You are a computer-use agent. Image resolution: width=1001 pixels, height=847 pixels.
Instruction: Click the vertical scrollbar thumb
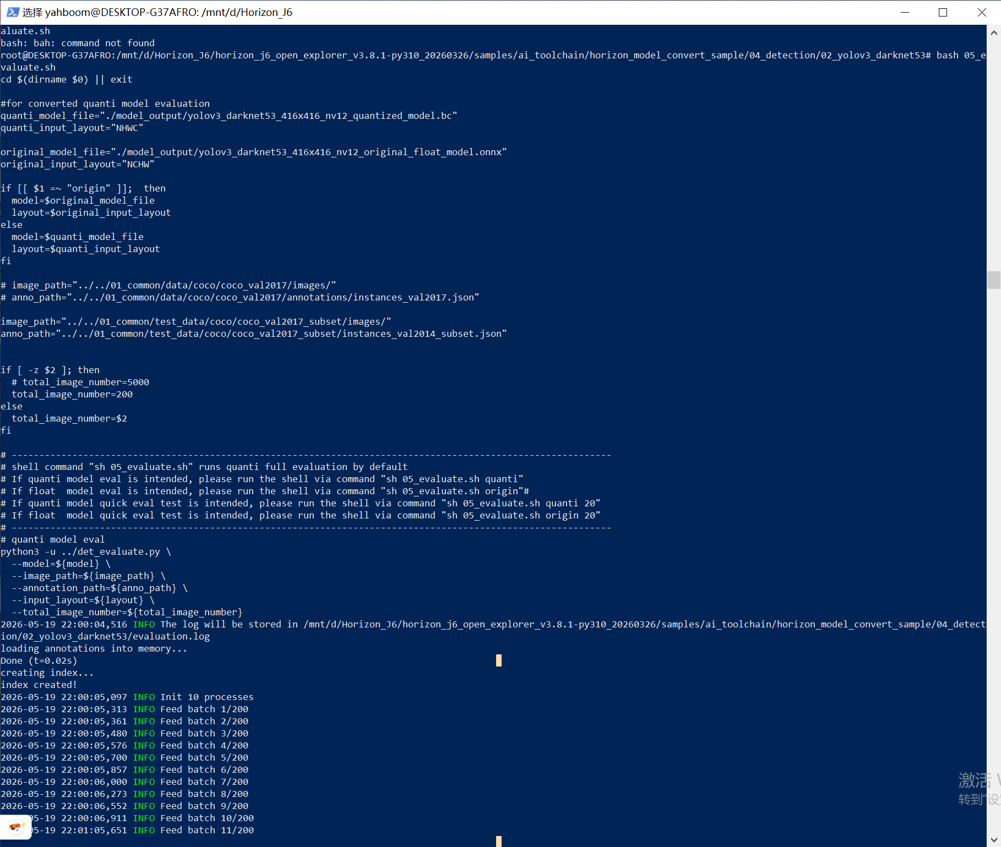993,280
